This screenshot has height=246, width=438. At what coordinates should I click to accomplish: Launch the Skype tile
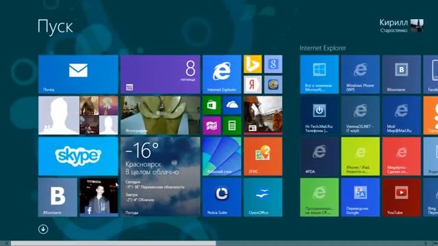click(x=78, y=156)
